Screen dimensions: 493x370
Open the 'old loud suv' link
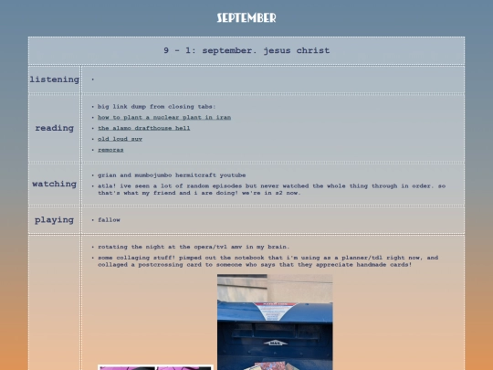point(120,139)
